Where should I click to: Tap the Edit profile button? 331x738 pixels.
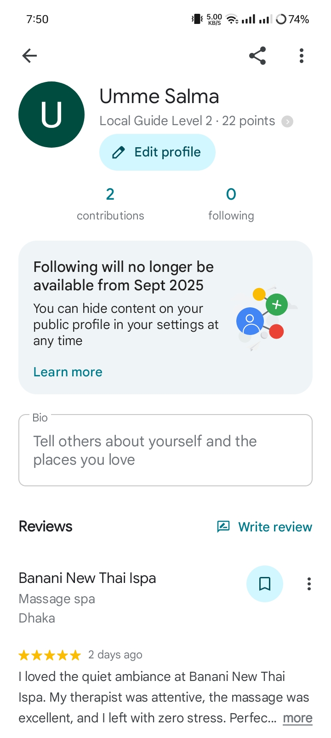157,152
